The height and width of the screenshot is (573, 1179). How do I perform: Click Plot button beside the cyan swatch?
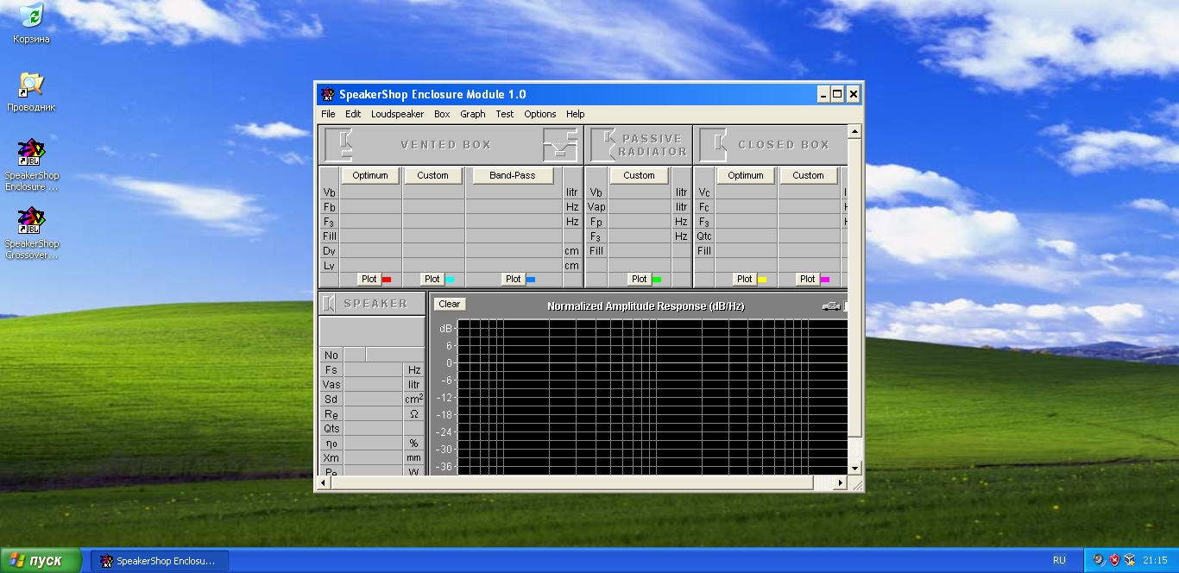pos(432,279)
